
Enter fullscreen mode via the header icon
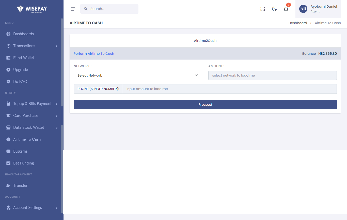click(263, 9)
